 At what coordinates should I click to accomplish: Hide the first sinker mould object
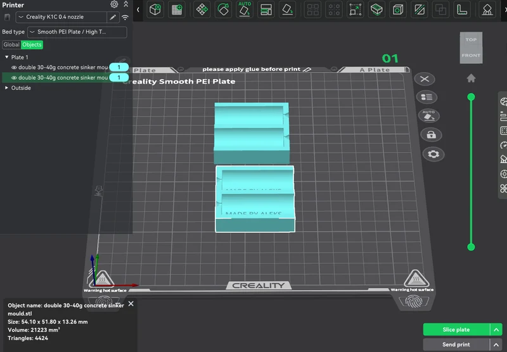[x=14, y=68]
